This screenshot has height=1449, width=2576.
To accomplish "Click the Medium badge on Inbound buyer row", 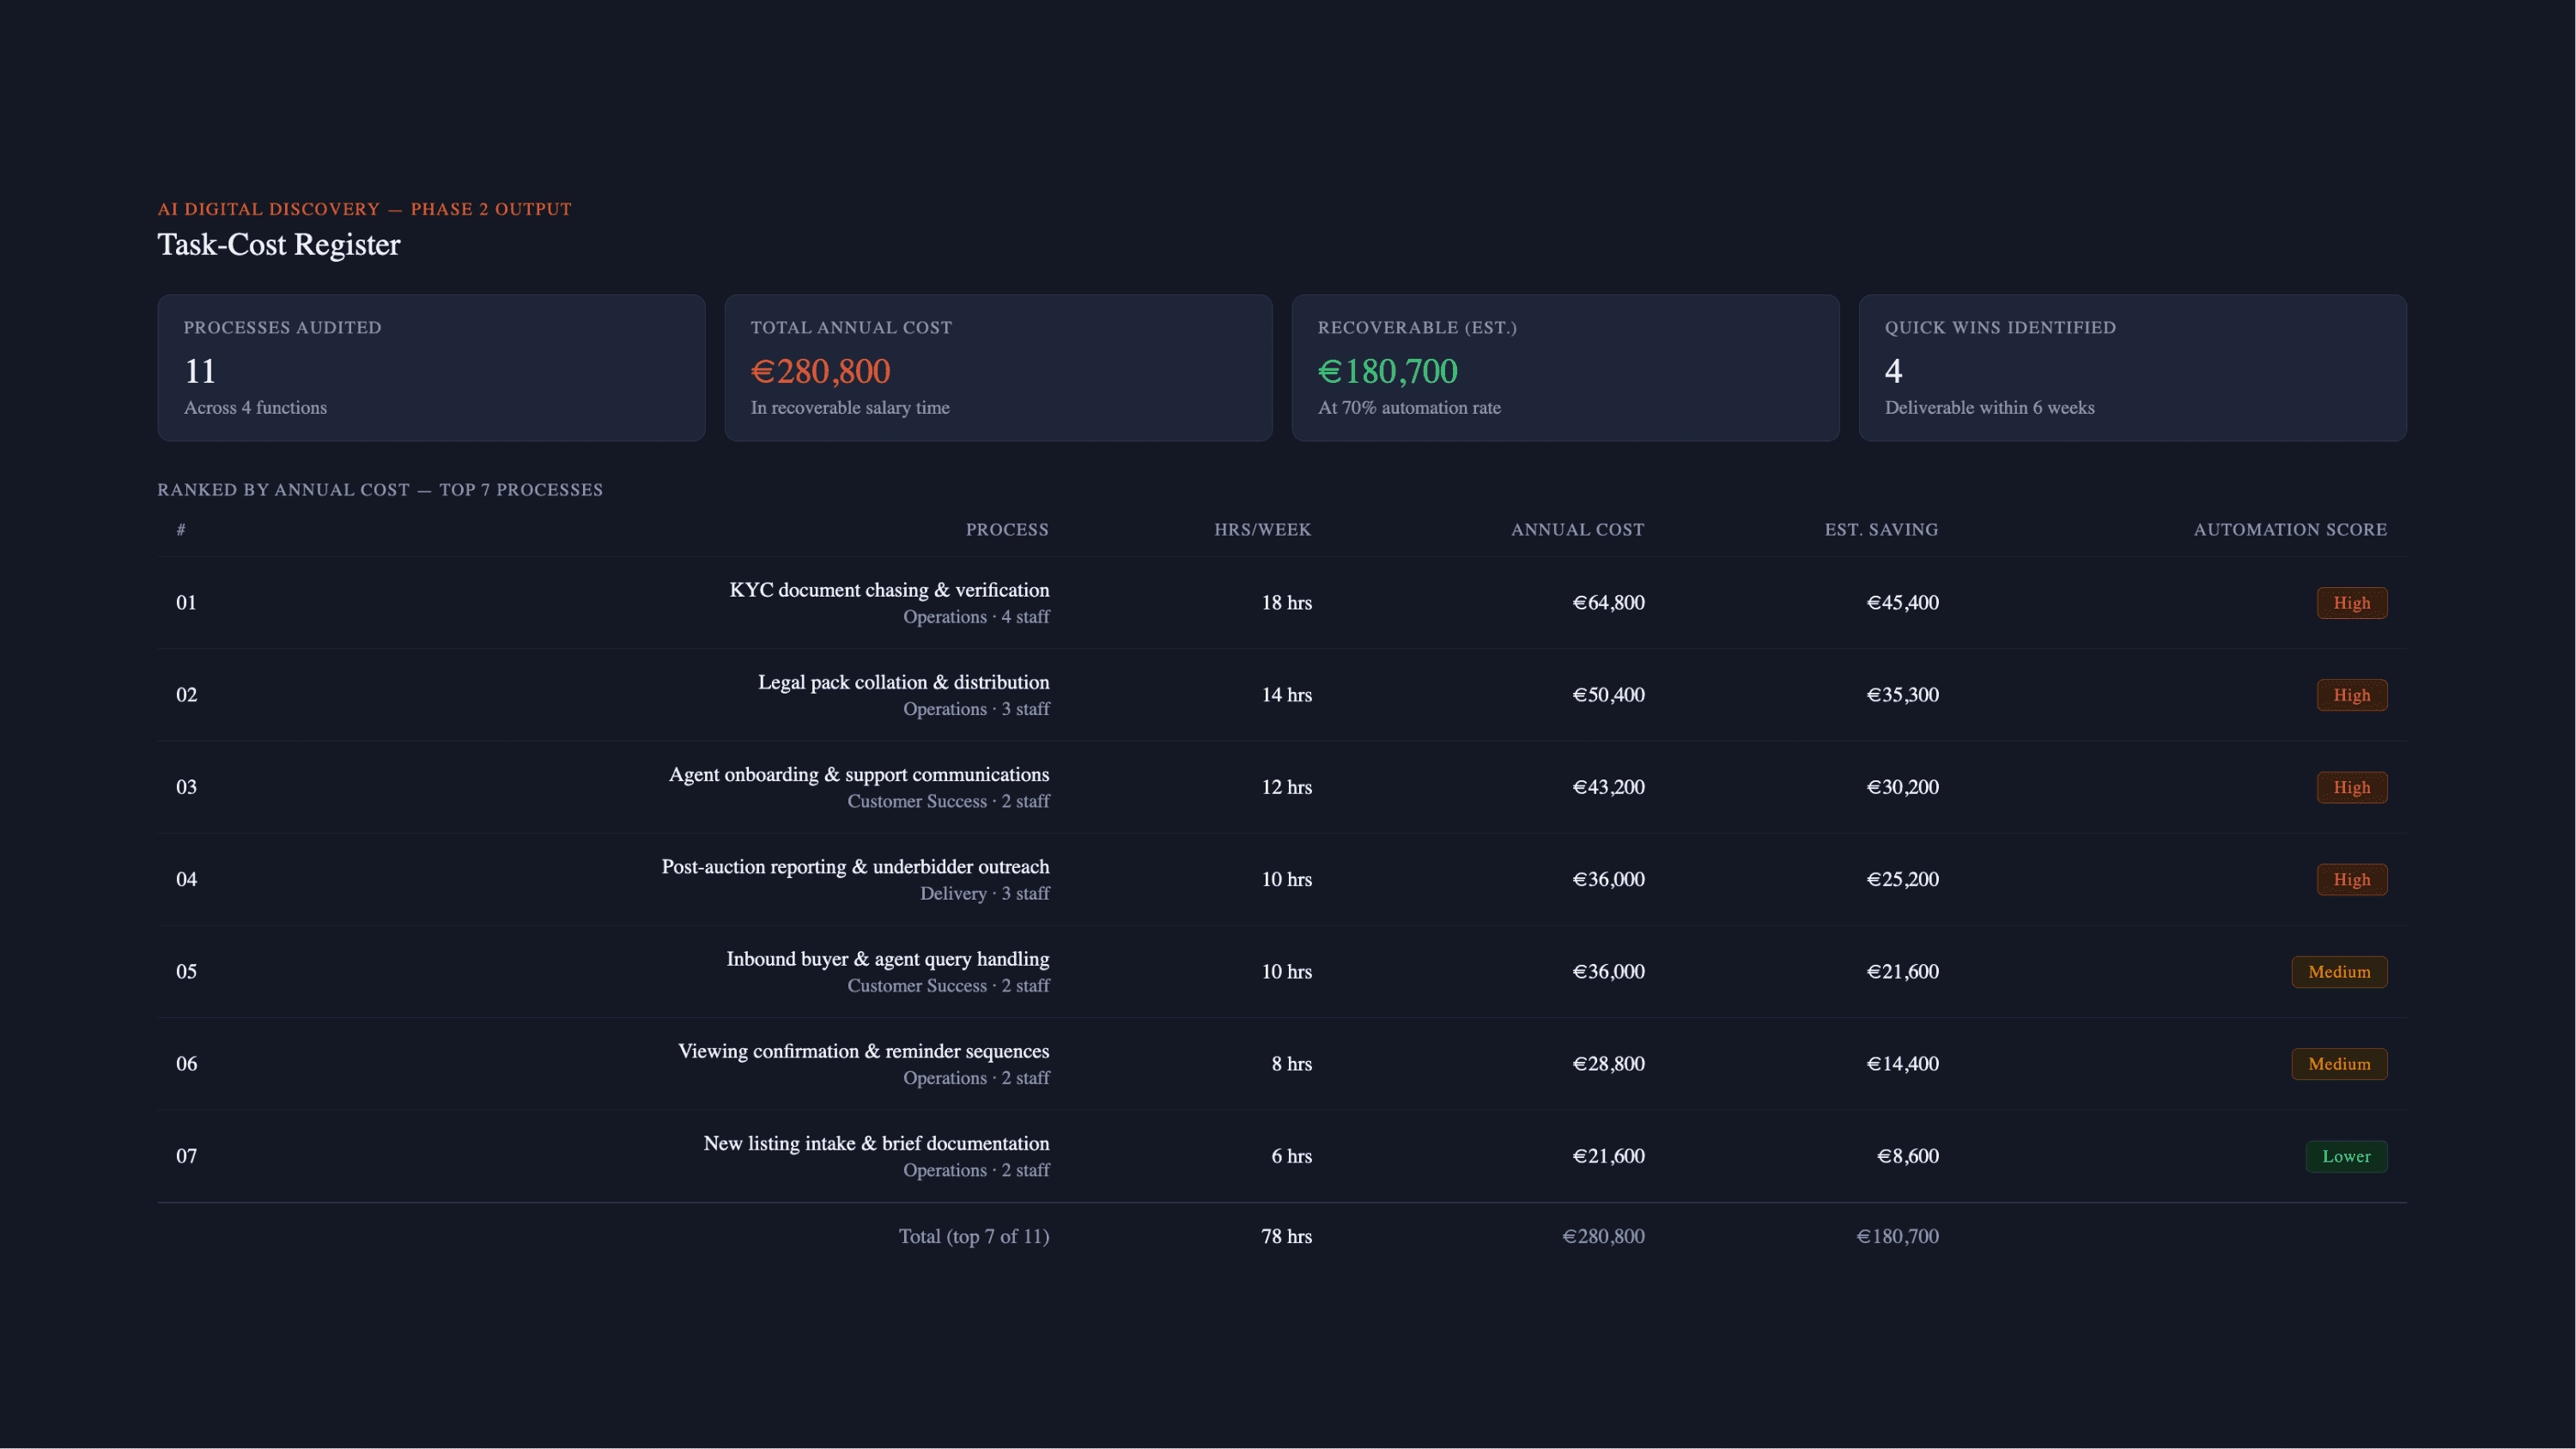I will click(2339, 971).
